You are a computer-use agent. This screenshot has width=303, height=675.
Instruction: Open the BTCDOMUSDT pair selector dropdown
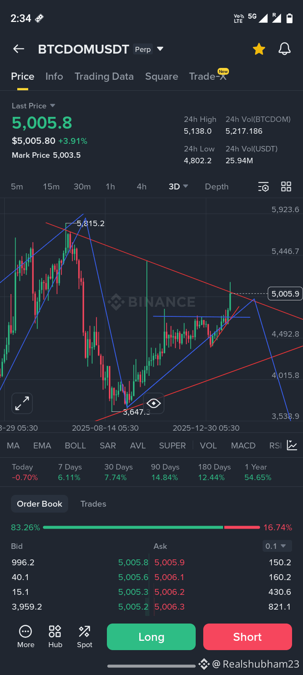point(160,49)
